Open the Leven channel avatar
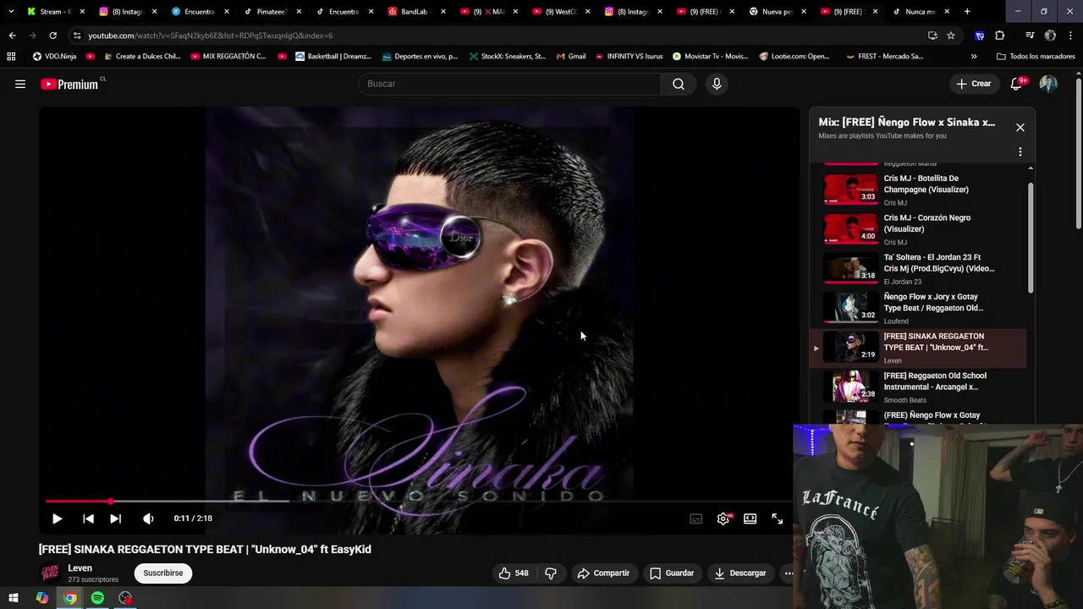 (x=50, y=573)
